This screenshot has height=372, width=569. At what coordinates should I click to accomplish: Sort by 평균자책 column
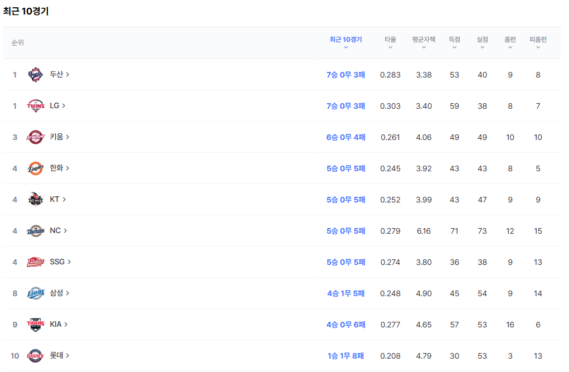pyautogui.click(x=424, y=42)
